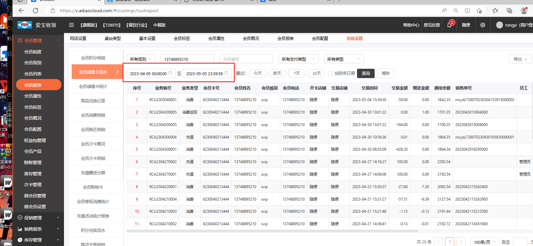Expand the 导出 export dropdown
533x246 pixels.
point(520,59)
